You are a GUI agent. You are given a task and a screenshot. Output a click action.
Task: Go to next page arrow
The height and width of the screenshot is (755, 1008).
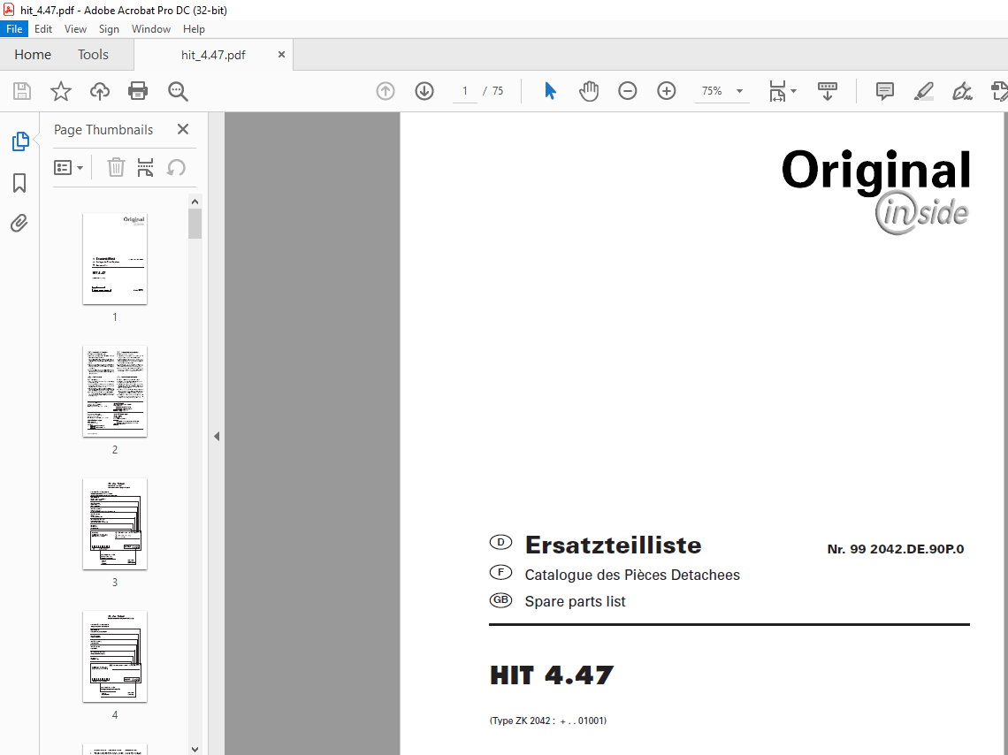coord(424,91)
